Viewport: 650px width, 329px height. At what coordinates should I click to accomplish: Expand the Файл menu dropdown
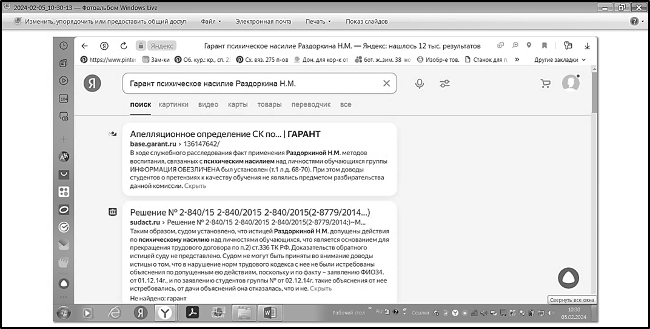coord(211,22)
